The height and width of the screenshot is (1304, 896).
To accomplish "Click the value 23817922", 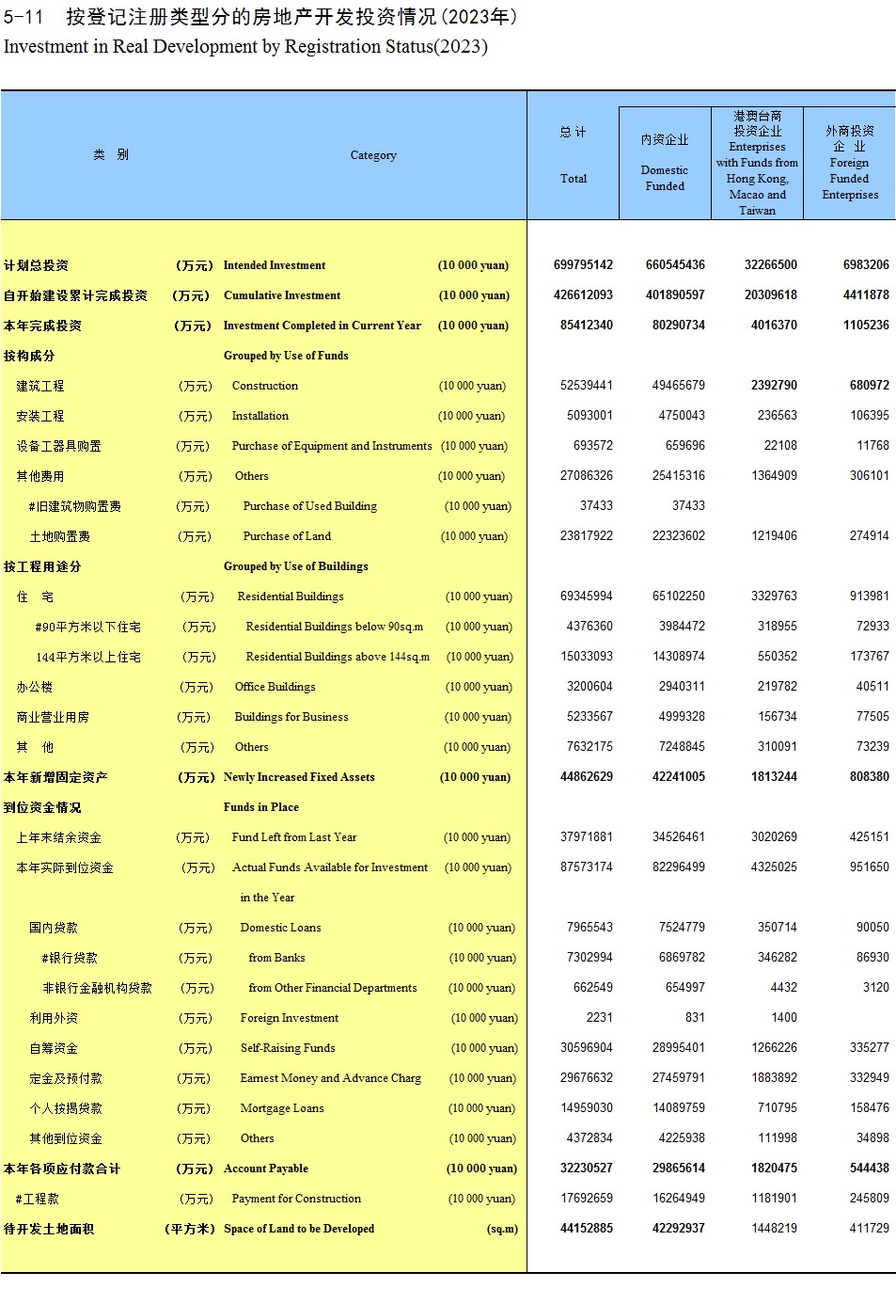I will pos(587,536).
